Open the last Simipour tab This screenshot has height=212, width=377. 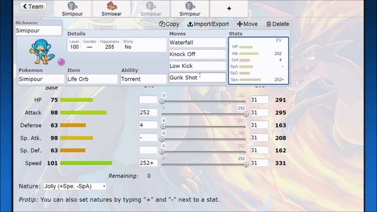coord(190,9)
